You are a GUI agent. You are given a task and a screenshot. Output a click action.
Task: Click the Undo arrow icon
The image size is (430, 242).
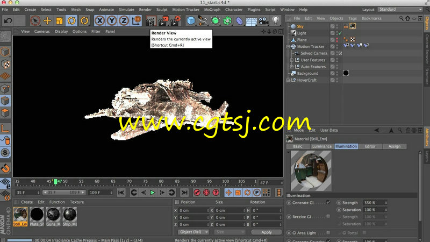click(8, 20)
